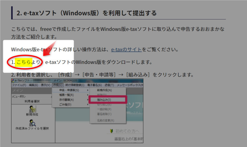Open the e-taxのサイト hyperlink

point(126,50)
